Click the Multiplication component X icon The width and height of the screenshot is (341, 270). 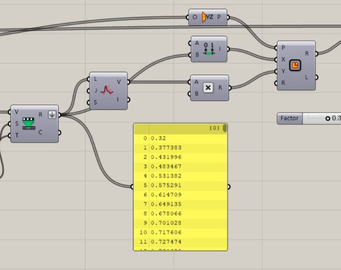click(x=208, y=88)
